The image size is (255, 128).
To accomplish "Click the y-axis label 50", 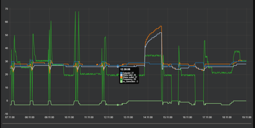I will tap(6, 35).
